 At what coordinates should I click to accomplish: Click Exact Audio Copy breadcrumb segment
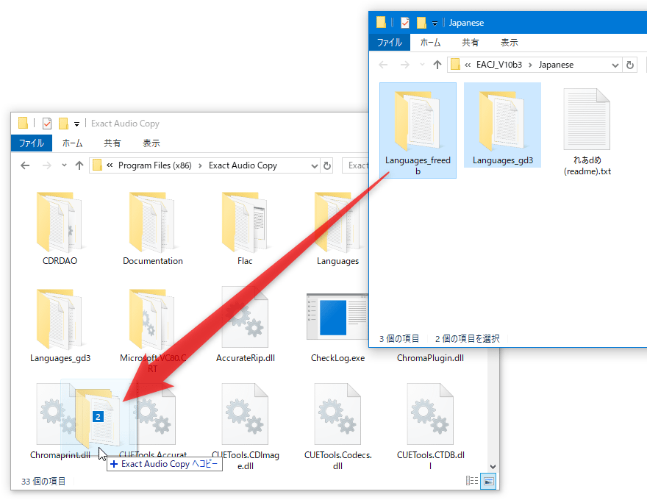(243, 165)
